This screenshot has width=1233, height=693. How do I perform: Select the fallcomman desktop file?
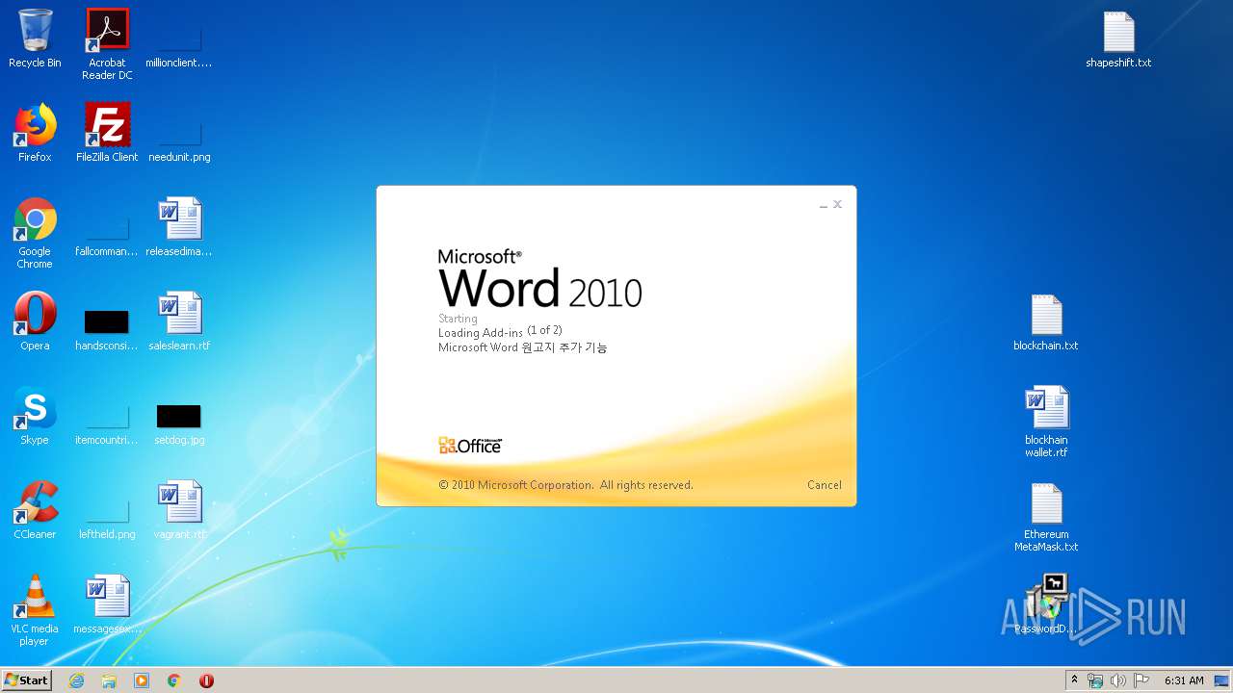(x=107, y=236)
